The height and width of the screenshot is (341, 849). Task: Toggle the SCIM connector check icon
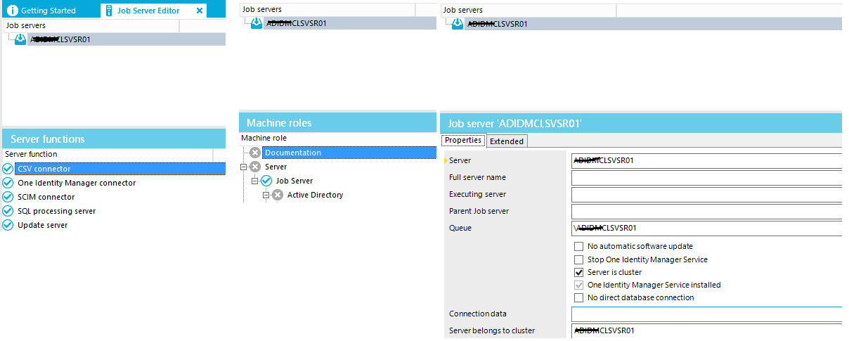point(8,197)
